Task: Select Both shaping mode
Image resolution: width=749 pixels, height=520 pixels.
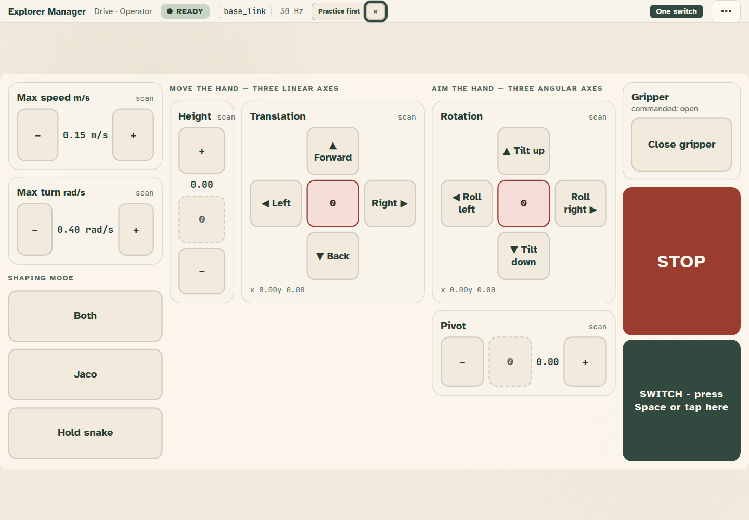Action: [x=85, y=316]
